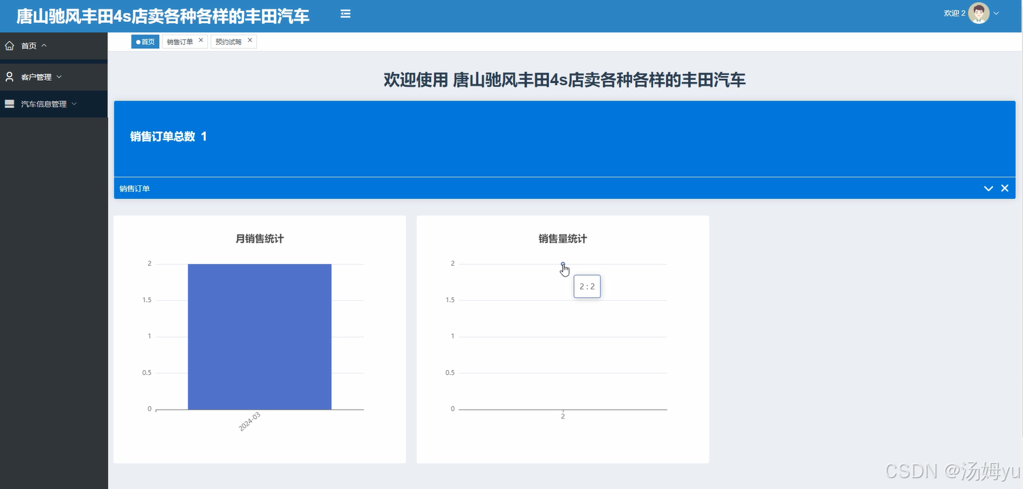Close the 预约试驾 tab
The height and width of the screenshot is (489, 1023).
(250, 40)
